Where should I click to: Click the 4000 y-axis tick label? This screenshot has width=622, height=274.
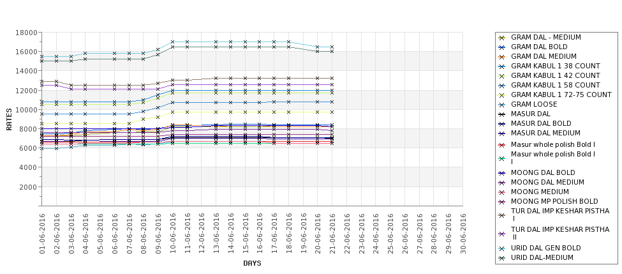tap(28, 167)
